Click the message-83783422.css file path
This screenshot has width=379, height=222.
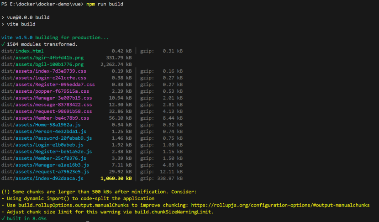(47, 105)
